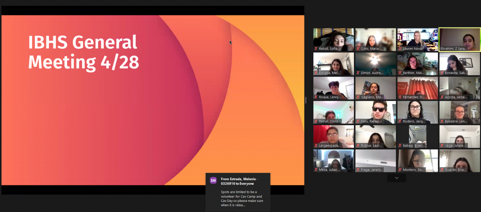The width and height of the screenshot is (481, 212).
Task: Click the 'Rebull, Sofia' name label
Action: [330, 49]
